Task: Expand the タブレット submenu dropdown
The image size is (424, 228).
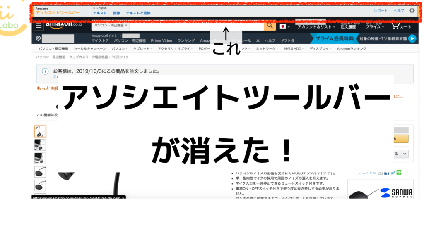Action: pos(142,49)
